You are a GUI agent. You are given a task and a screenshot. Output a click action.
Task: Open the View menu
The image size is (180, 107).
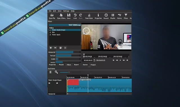(x=59, y=11)
